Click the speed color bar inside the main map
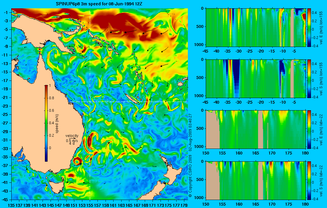 click(x=46, y=123)
